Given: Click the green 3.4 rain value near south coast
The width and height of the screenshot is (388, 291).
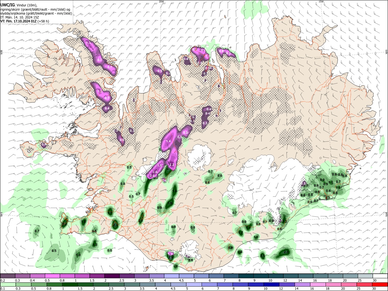Looking at the screenshot, I should point(171,257).
